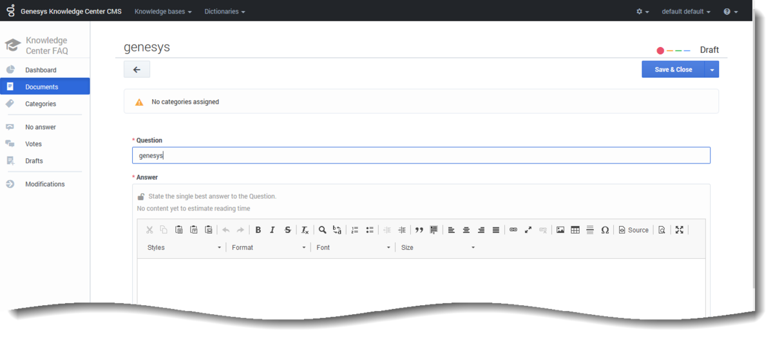Click the Undo arrow in editor toolbar
Screen dimensions: 773x338
tap(226, 230)
